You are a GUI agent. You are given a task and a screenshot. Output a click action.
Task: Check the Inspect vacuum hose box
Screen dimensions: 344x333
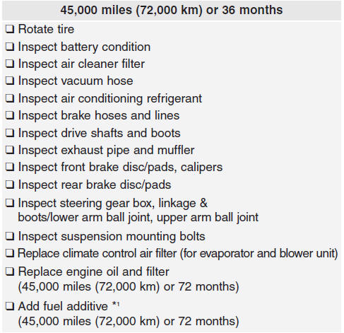[10, 81]
